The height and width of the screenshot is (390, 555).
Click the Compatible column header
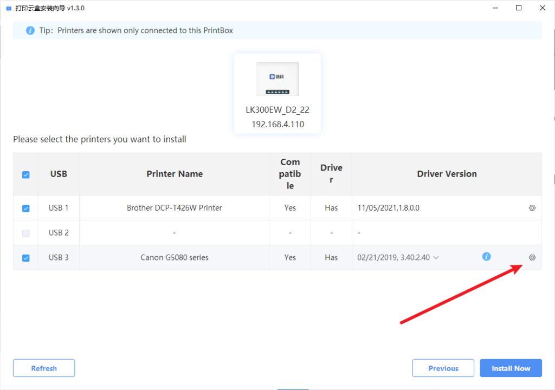coord(290,174)
